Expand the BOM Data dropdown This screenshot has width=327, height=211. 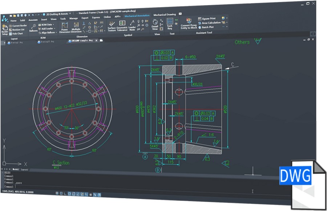(46, 25)
